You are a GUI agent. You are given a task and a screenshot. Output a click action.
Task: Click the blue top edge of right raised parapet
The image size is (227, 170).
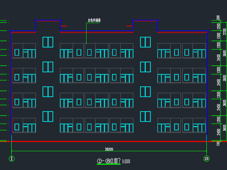tap(145, 21)
